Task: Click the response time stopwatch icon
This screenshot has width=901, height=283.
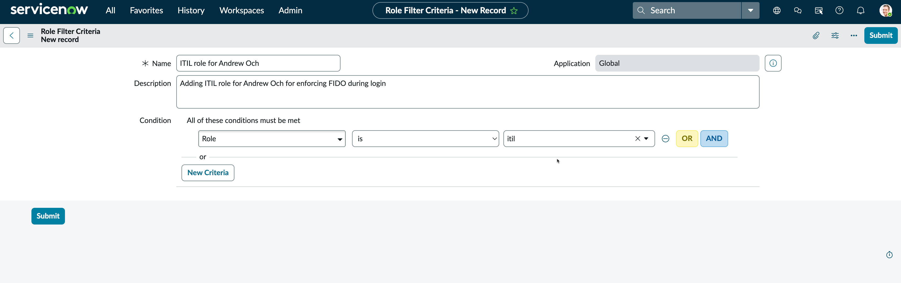Action: pyautogui.click(x=889, y=255)
